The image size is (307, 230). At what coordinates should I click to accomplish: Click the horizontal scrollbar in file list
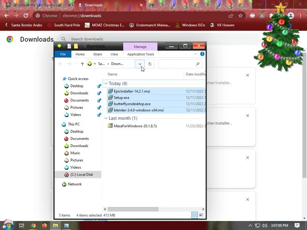[133, 209]
